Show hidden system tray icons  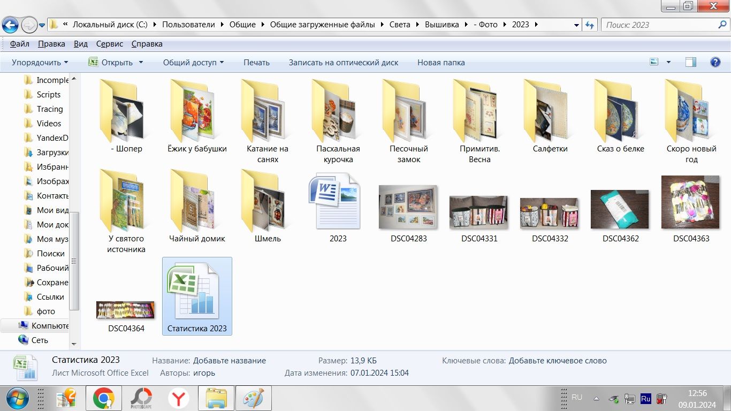click(x=596, y=398)
